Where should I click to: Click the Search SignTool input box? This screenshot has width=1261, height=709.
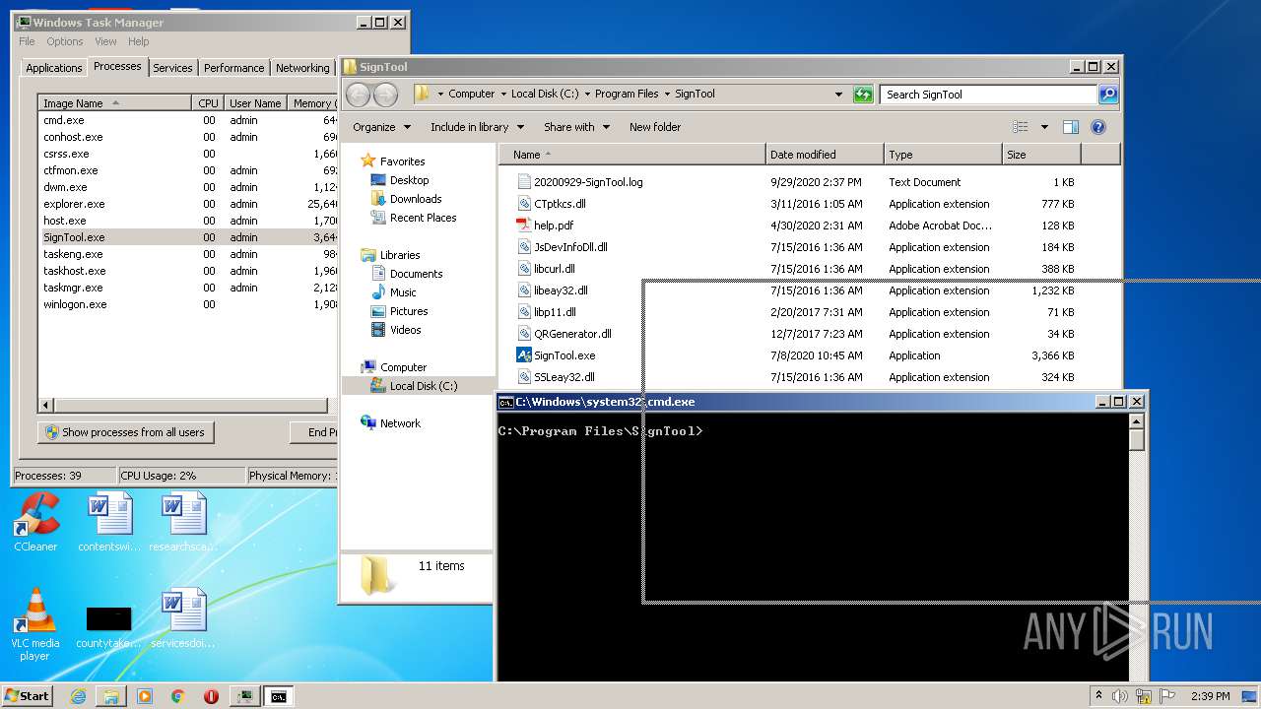pos(988,95)
